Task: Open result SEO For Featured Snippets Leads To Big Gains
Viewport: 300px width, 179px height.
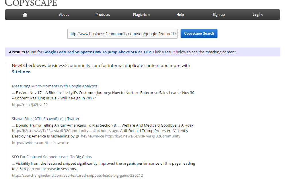Action: pyautogui.click(x=52, y=157)
